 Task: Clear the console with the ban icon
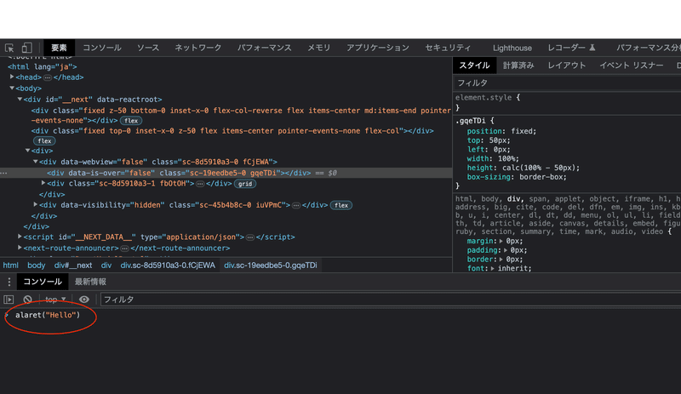[27, 300]
